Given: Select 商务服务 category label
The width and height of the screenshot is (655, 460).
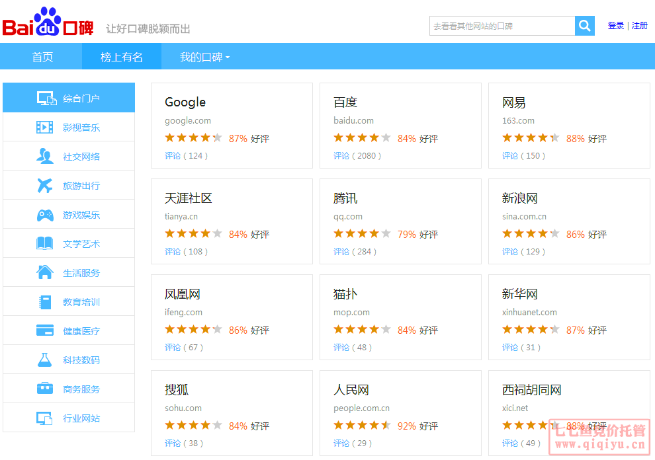Looking at the screenshot, I should (x=81, y=389).
